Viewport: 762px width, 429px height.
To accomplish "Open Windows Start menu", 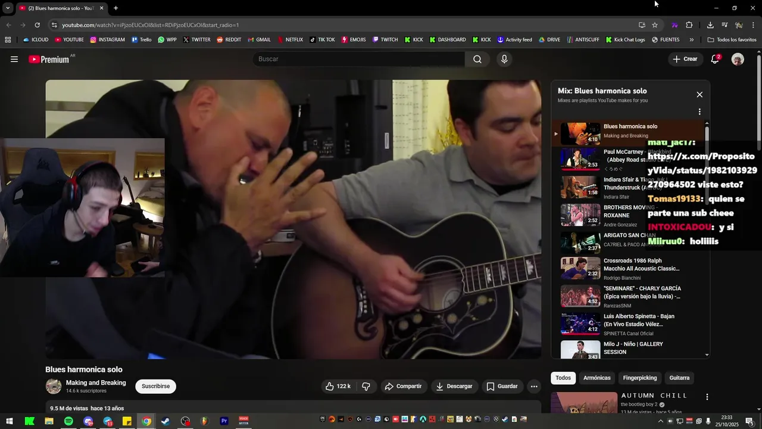I will tap(10, 421).
